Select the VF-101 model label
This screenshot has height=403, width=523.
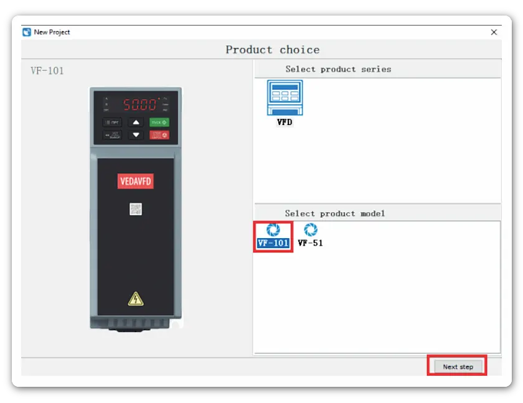(x=273, y=243)
